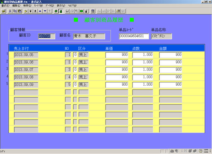The image size is (212, 154).
Task: Open the 表示(V) menu
Action: point(61,5)
